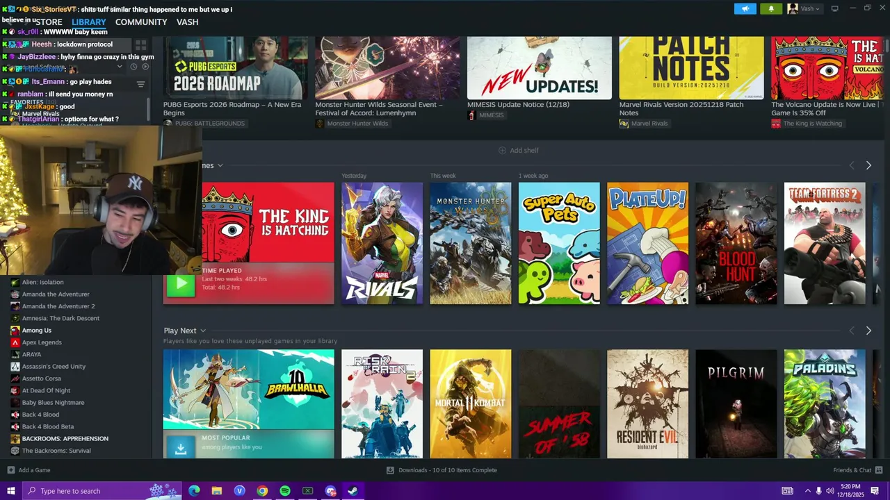Open Spotify from the taskbar

coord(285,491)
